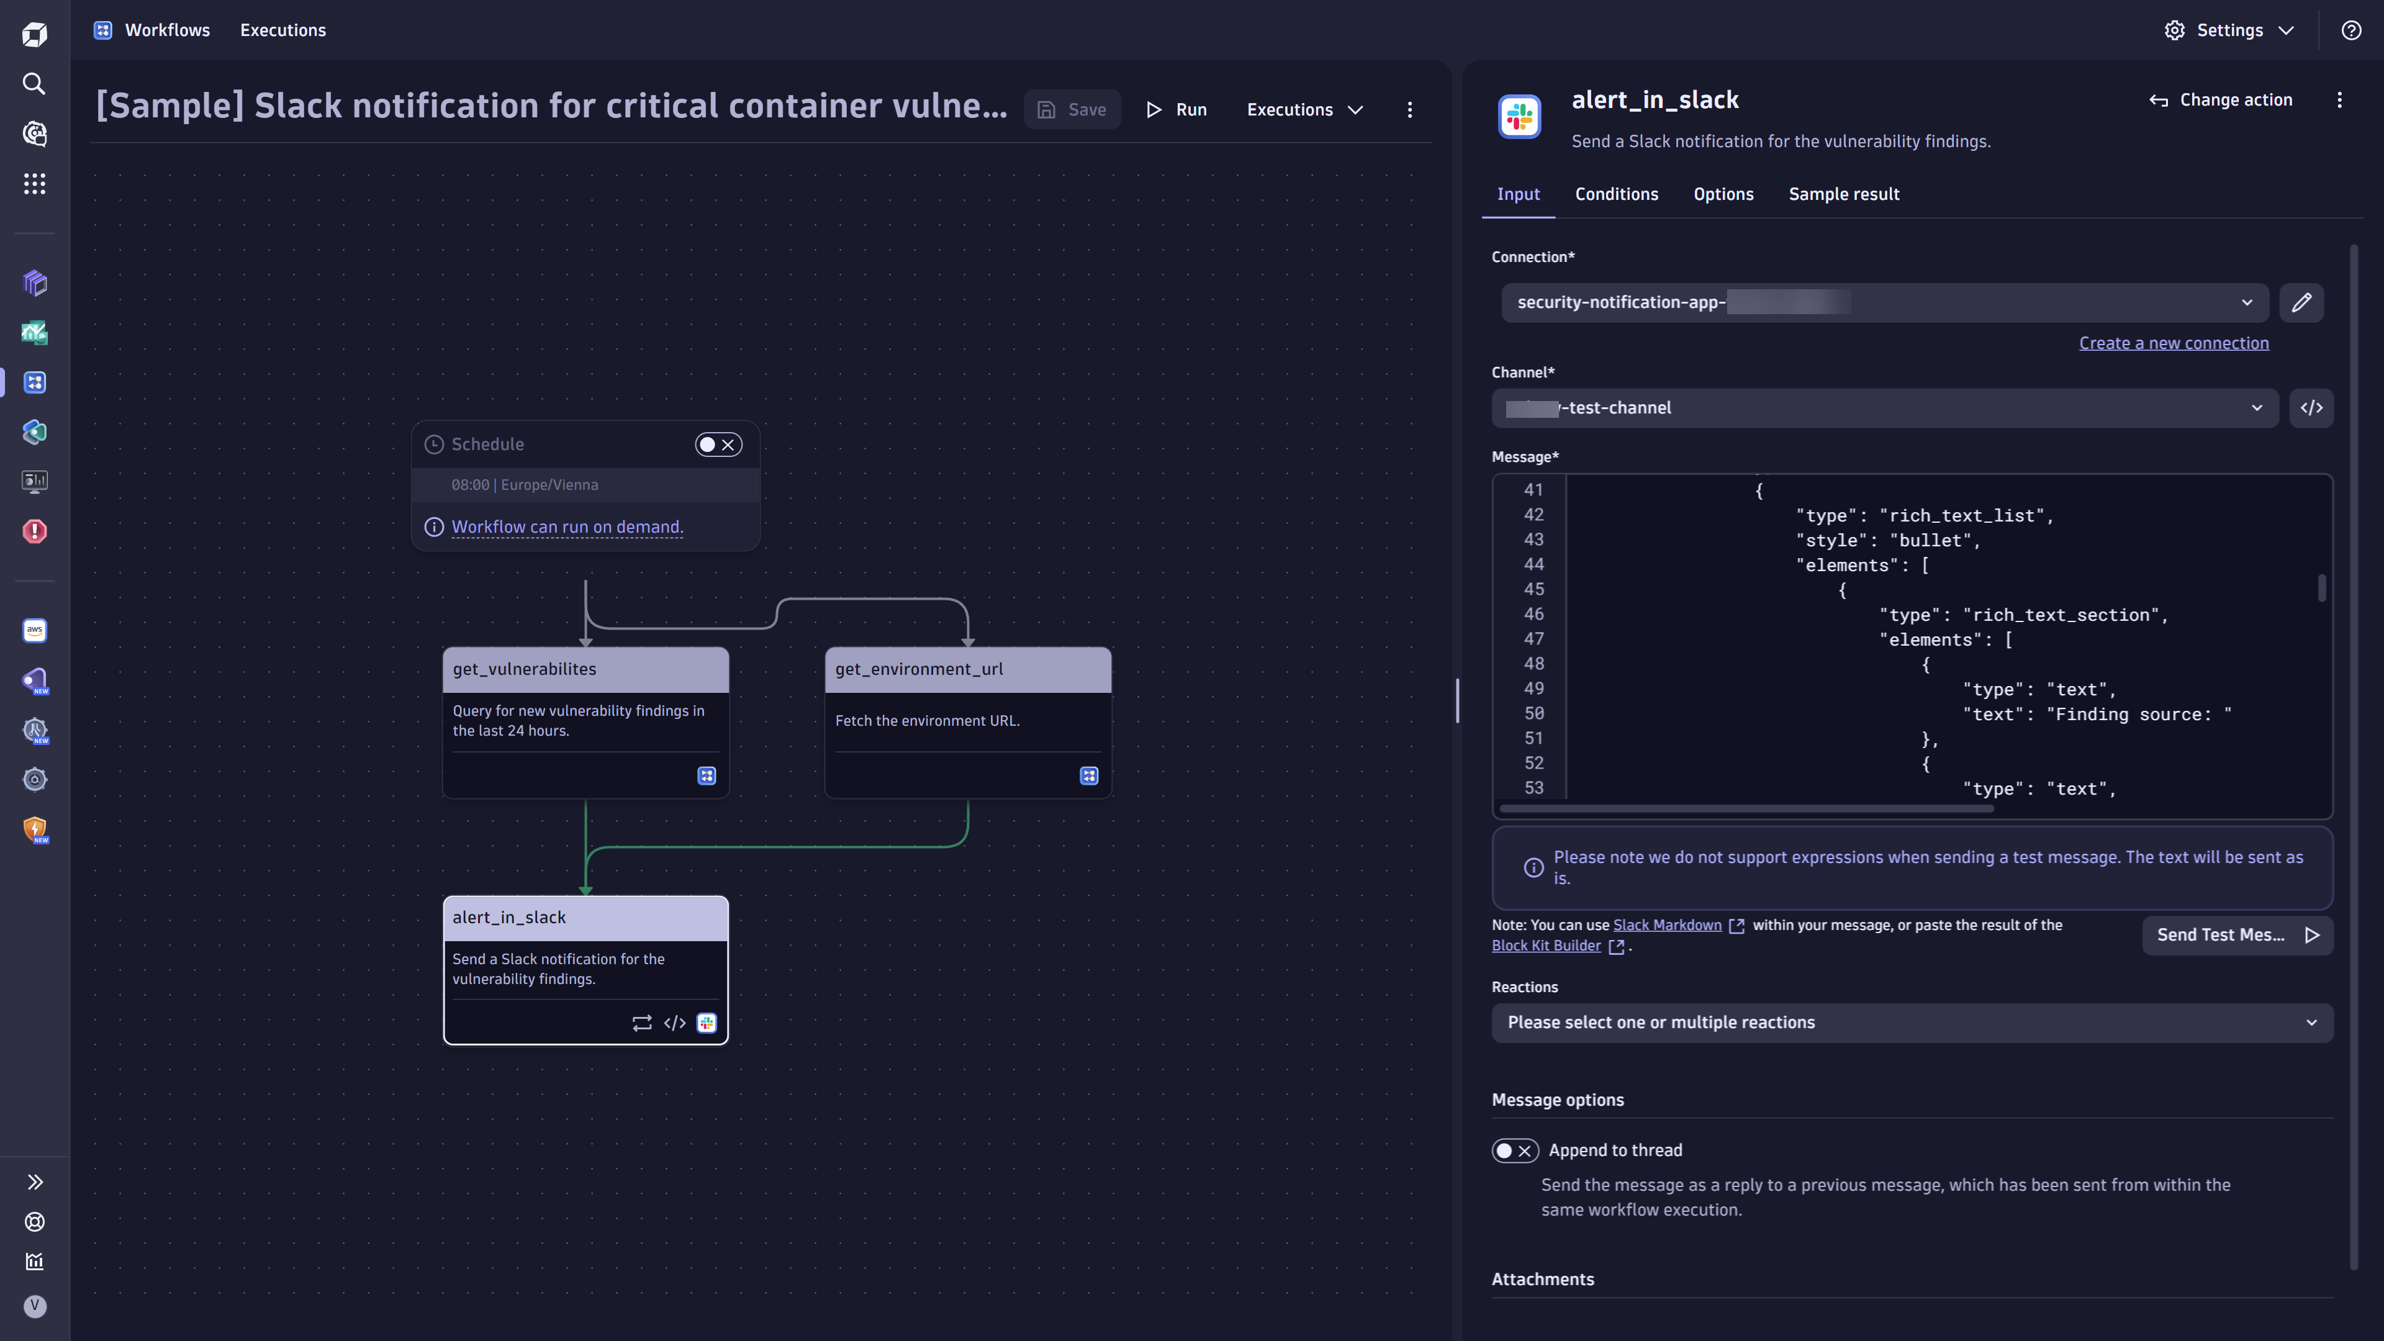Open the bar chart icon near sidebar bottom

[34, 1262]
